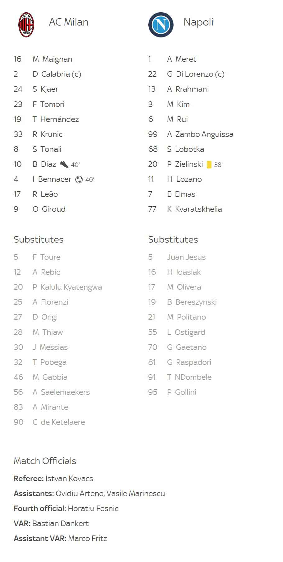Select R Leão in the starting eleven
The image size is (283, 562).
[x=45, y=194]
